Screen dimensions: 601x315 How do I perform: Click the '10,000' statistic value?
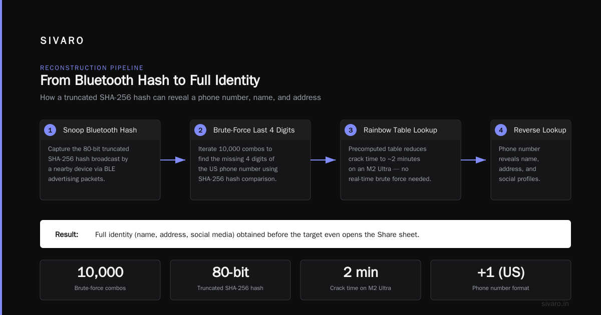click(100, 272)
